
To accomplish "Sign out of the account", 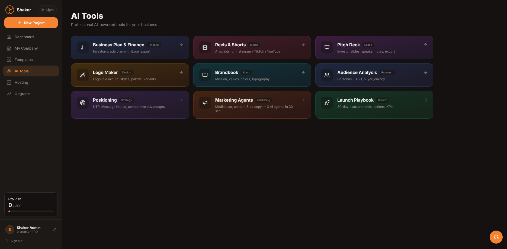I will tap(14, 241).
